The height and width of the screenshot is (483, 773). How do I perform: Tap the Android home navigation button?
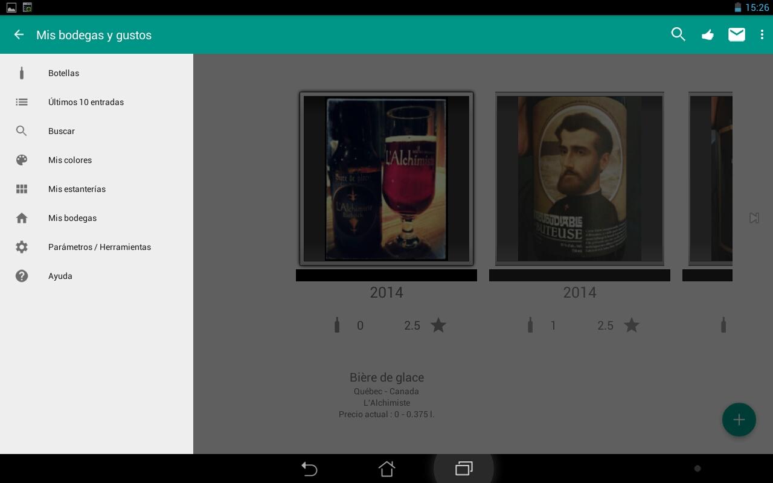pyautogui.click(x=386, y=469)
